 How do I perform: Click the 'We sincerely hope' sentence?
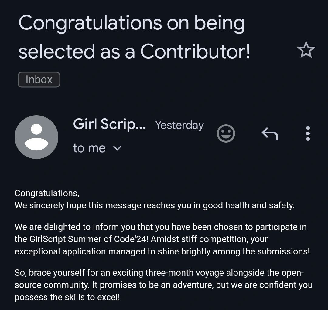pyautogui.click(x=155, y=206)
